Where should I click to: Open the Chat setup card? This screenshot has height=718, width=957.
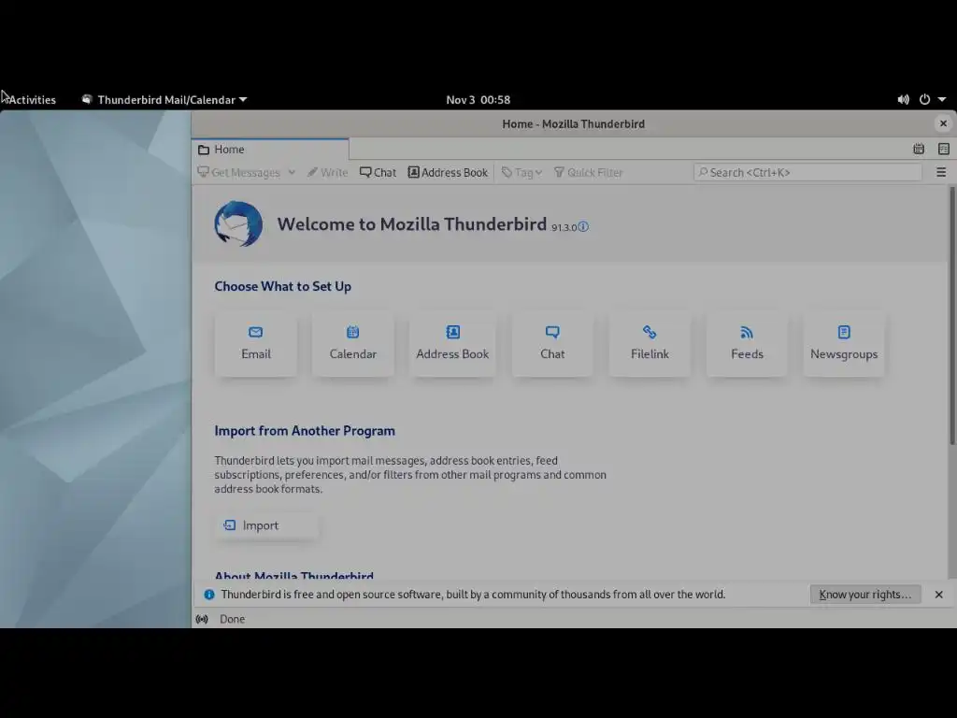pos(552,344)
